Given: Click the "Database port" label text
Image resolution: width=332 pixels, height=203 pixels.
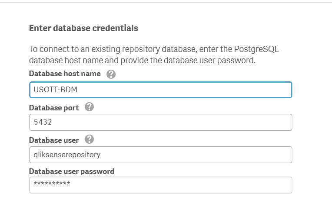Looking at the screenshot, I should coord(54,107).
